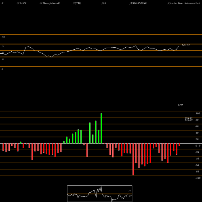This screenshot has width=202, height=202.
Task: Click the MR axis label -60
Action: (x=197, y=165)
